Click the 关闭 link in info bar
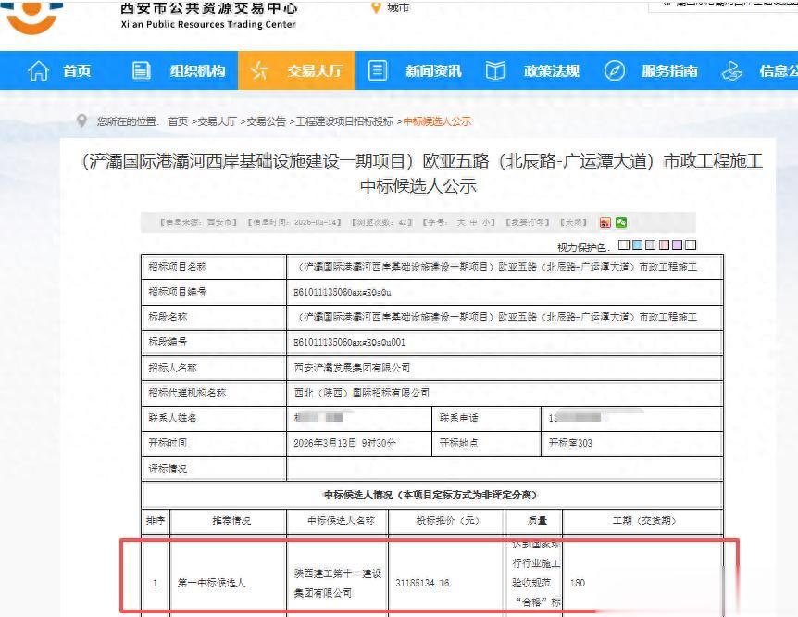The width and height of the screenshot is (798, 617). [x=574, y=222]
